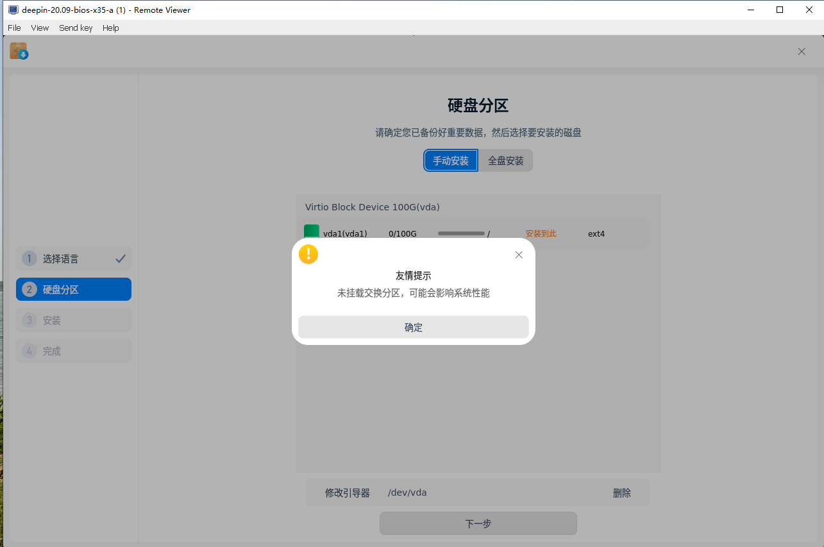Viewport: 824px width, 547px height.
Task: Click the deepin installer package icon
Action: tap(19, 51)
